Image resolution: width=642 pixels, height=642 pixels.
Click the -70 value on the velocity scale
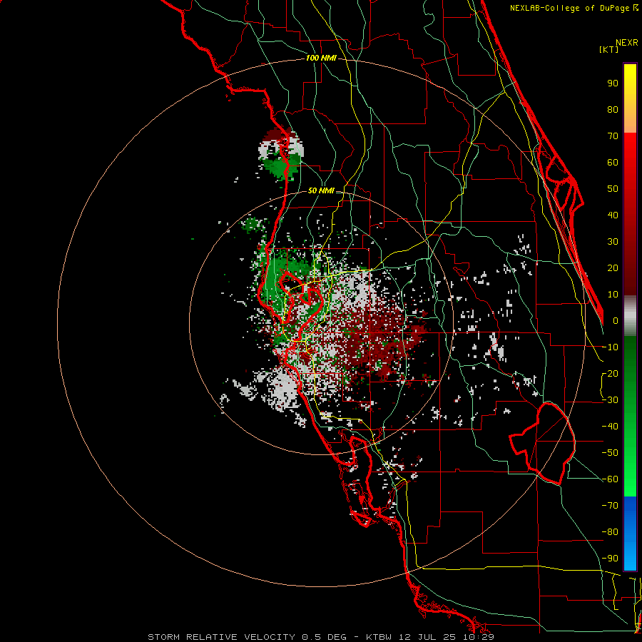(x=610, y=506)
